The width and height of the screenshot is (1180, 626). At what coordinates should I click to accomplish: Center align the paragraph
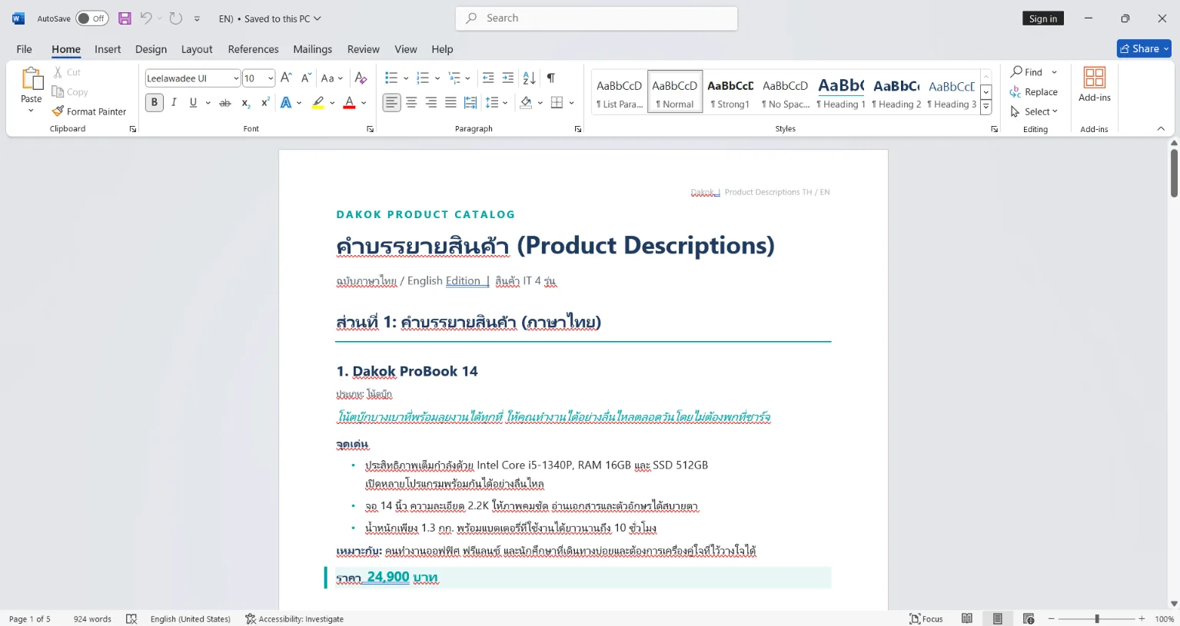(x=411, y=102)
